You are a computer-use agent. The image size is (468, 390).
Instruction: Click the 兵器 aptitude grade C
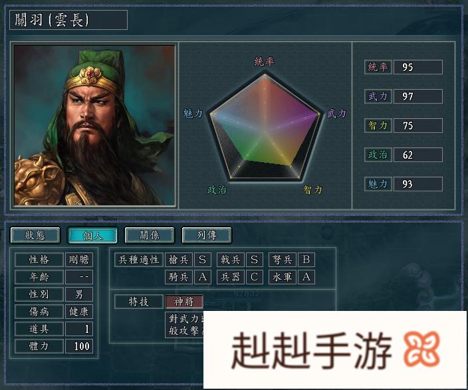tap(255, 277)
